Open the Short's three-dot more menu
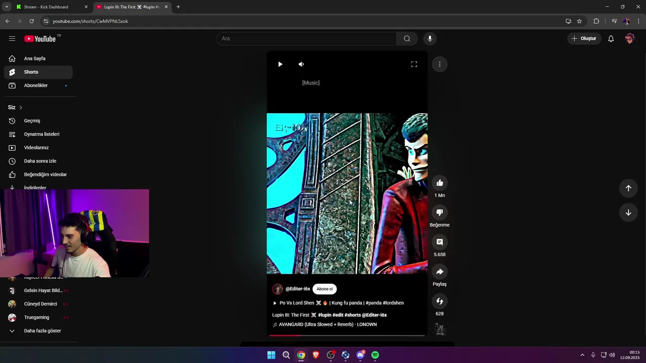Viewport: 646px width, 363px height. (x=440, y=64)
